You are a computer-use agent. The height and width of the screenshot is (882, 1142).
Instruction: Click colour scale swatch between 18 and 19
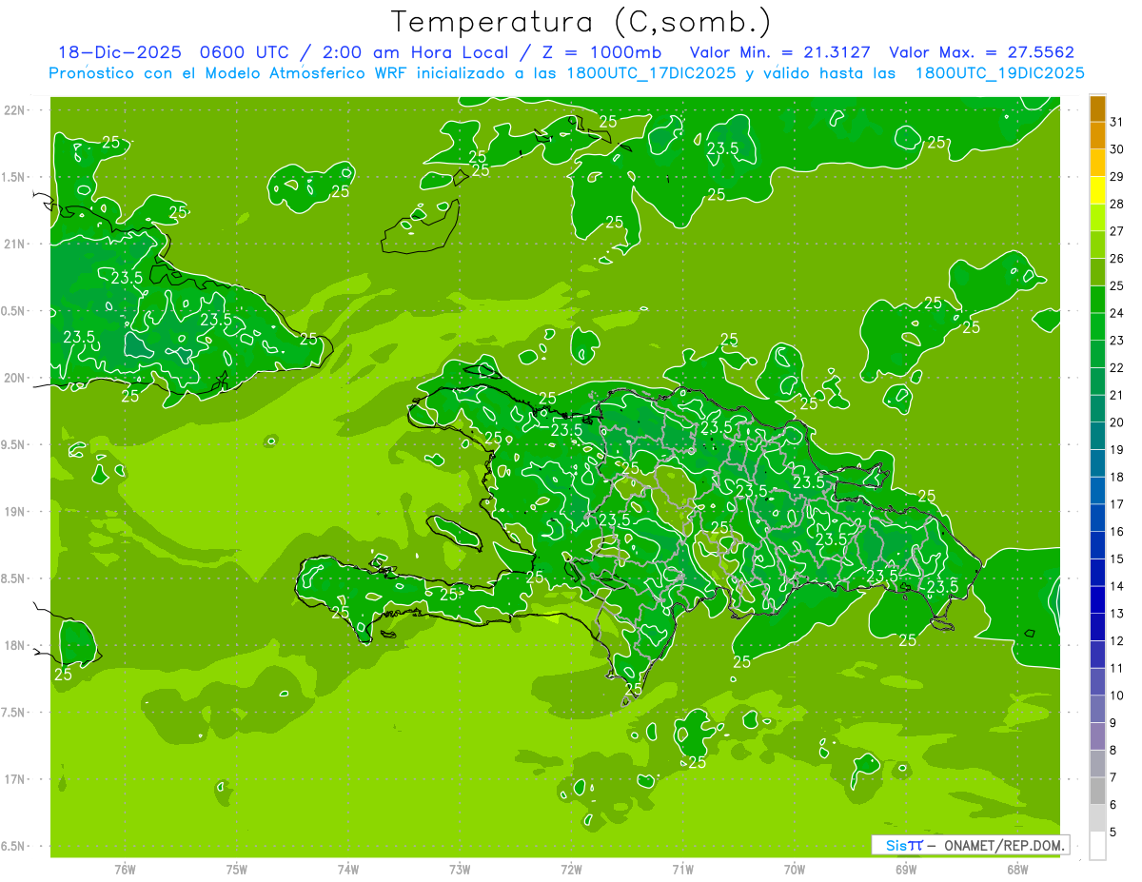point(1097,463)
